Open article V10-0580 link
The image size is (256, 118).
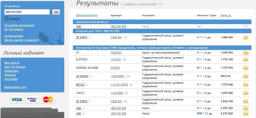point(117,93)
